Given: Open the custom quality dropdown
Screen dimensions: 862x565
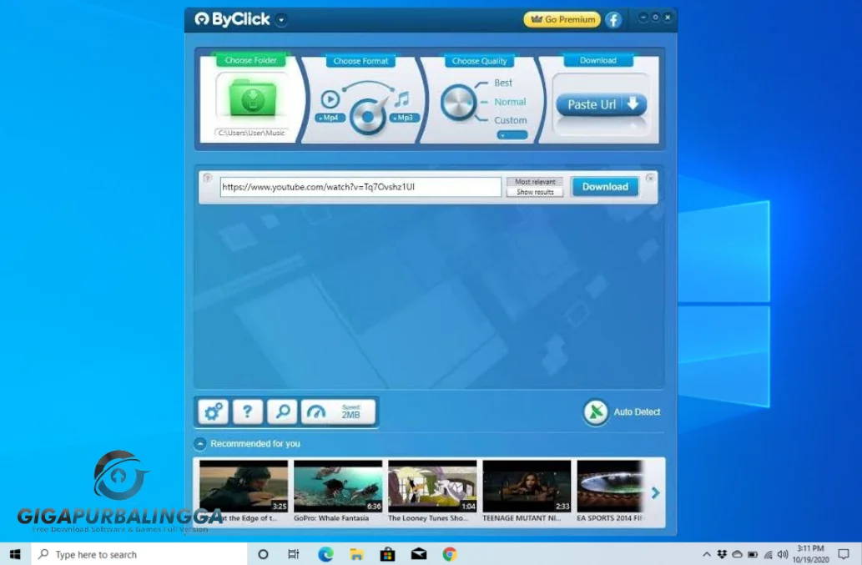Looking at the screenshot, I should pos(512,135).
